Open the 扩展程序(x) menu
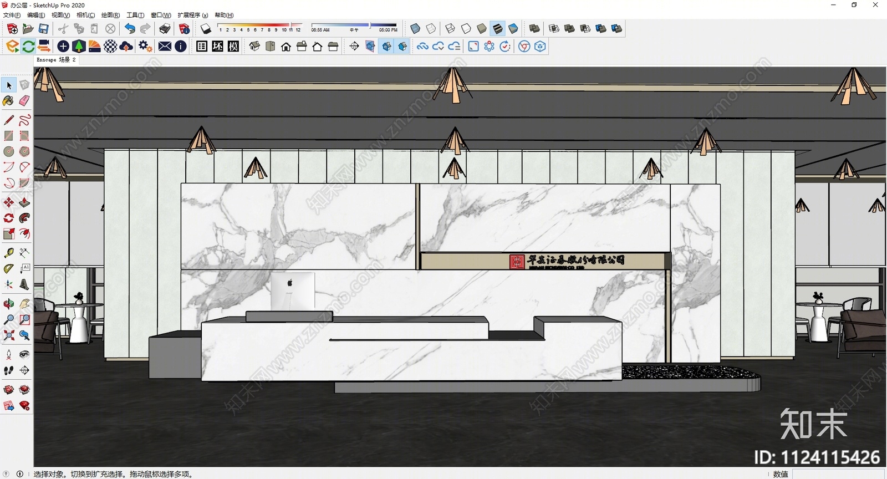 pyautogui.click(x=193, y=15)
